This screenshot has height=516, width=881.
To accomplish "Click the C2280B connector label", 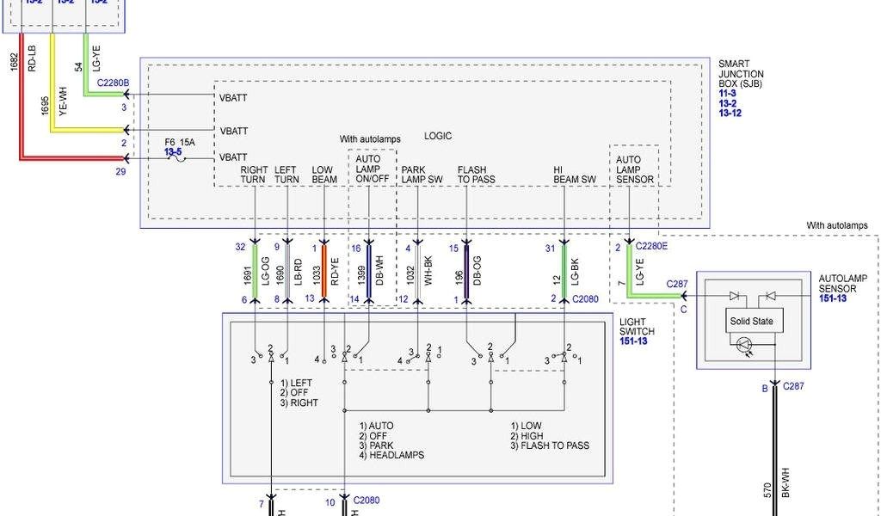I will 113,83.
